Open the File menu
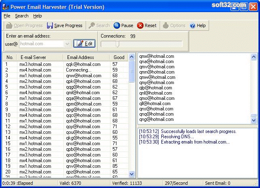 (7, 16)
